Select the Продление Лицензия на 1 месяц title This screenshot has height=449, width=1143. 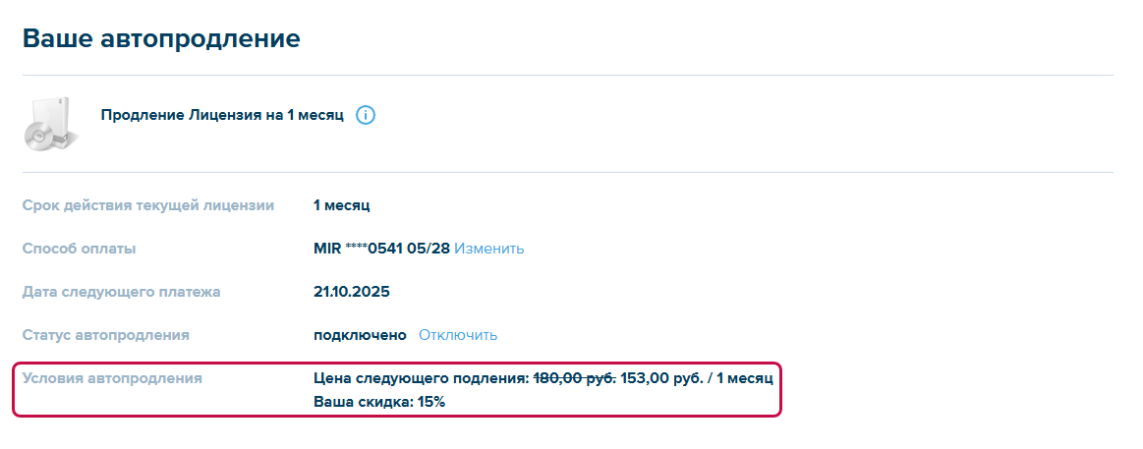[x=222, y=115]
